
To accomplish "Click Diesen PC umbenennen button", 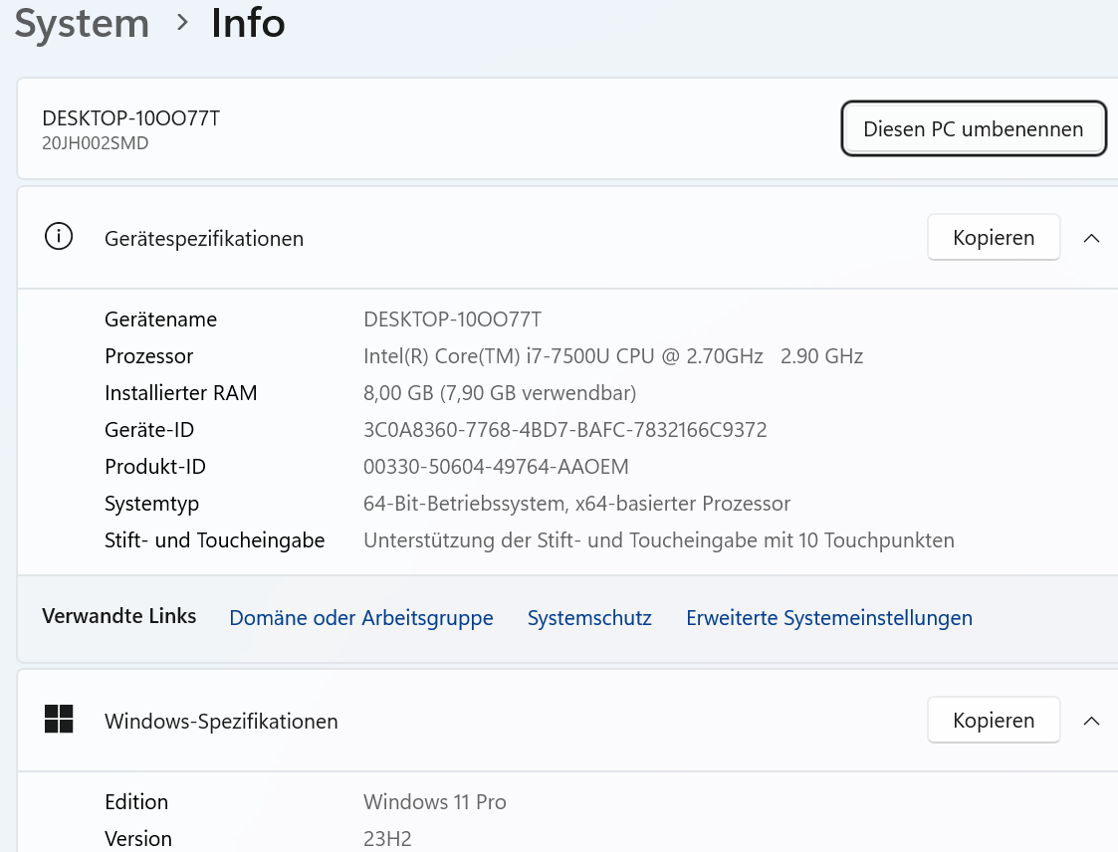I will [974, 128].
